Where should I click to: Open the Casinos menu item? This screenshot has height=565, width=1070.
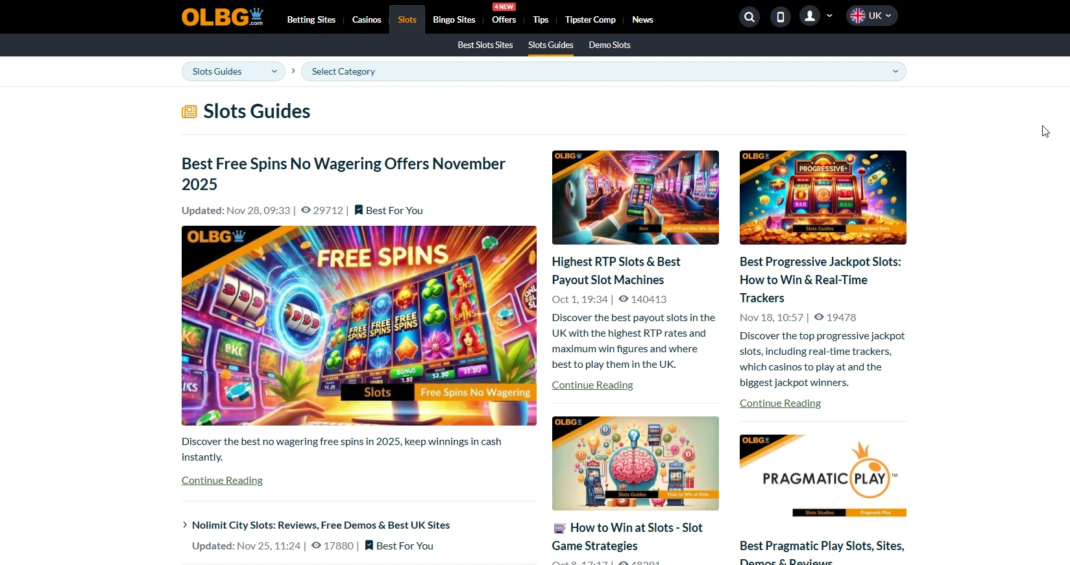click(x=366, y=19)
